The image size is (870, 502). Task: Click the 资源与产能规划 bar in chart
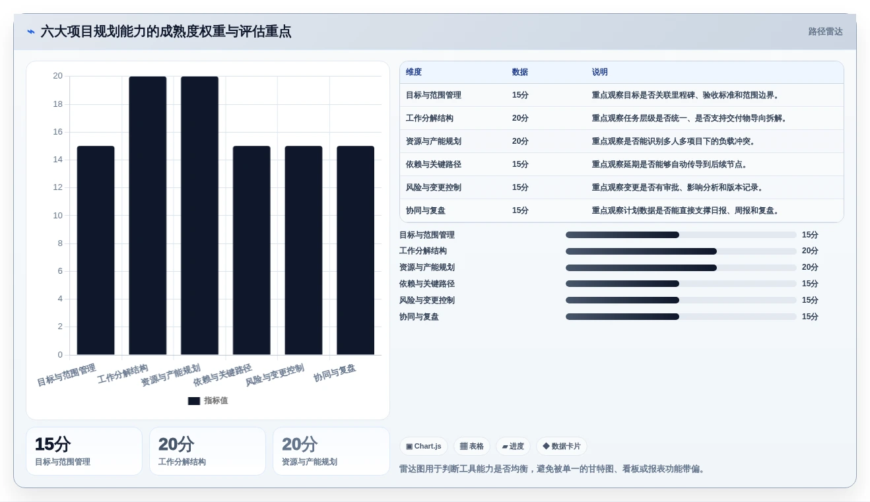[199, 216]
